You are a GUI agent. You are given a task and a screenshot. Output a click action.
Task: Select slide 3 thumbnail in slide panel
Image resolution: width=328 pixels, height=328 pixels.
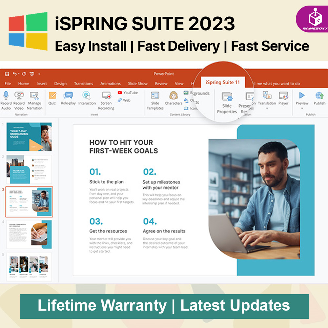pyautogui.click(x=29, y=202)
